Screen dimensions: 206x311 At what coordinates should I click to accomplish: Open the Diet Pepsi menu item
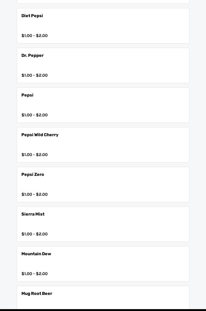click(x=32, y=16)
